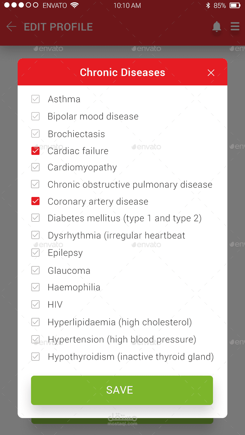Viewport: 245px width, 435px height.
Task: Tap the signal strength dots
Action: click(x=21, y=6)
